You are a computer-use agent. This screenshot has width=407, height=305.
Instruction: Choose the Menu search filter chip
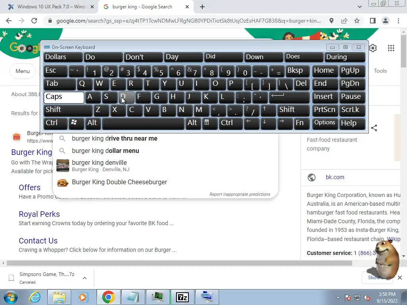23,71
